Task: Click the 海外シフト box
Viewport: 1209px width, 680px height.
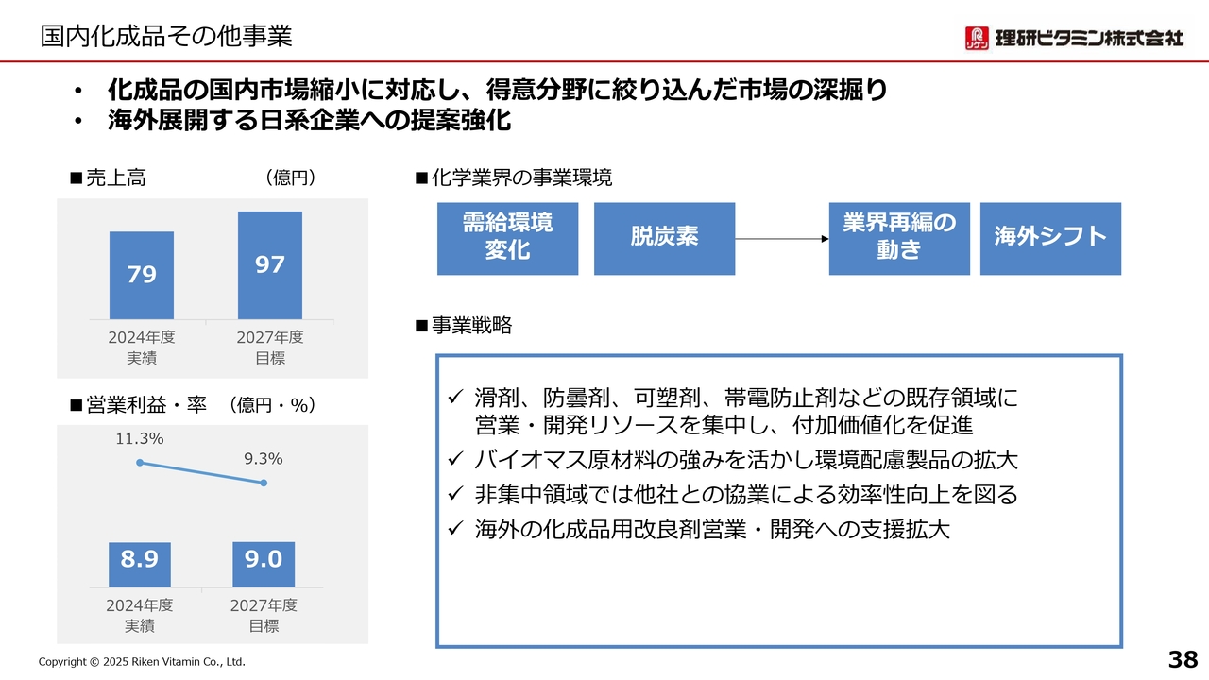Action: tap(1050, 239)
